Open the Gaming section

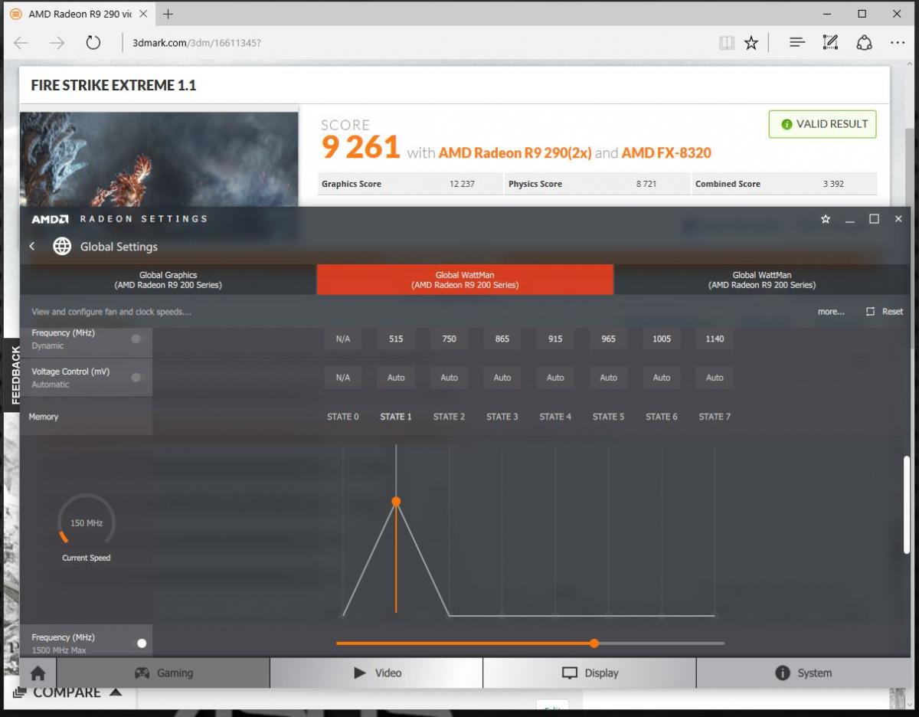(x=164, y=673)
